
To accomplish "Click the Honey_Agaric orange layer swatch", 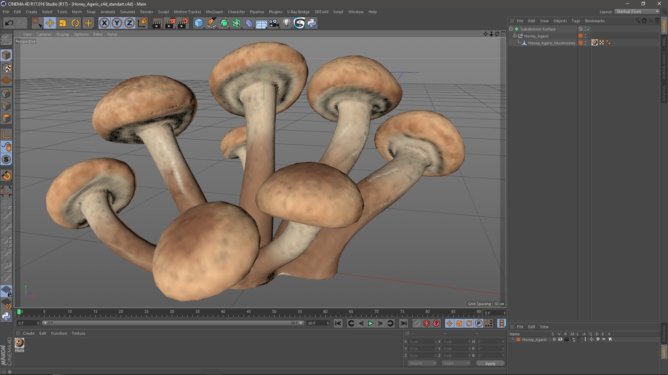I will (580, 36).
